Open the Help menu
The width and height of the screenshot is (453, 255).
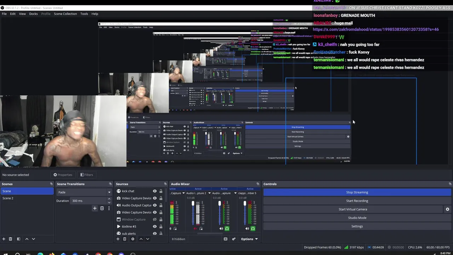[95, 14]
